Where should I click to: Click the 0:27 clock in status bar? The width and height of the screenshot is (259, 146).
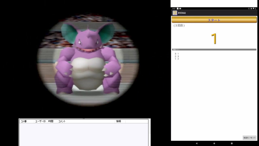click(174, 9)
